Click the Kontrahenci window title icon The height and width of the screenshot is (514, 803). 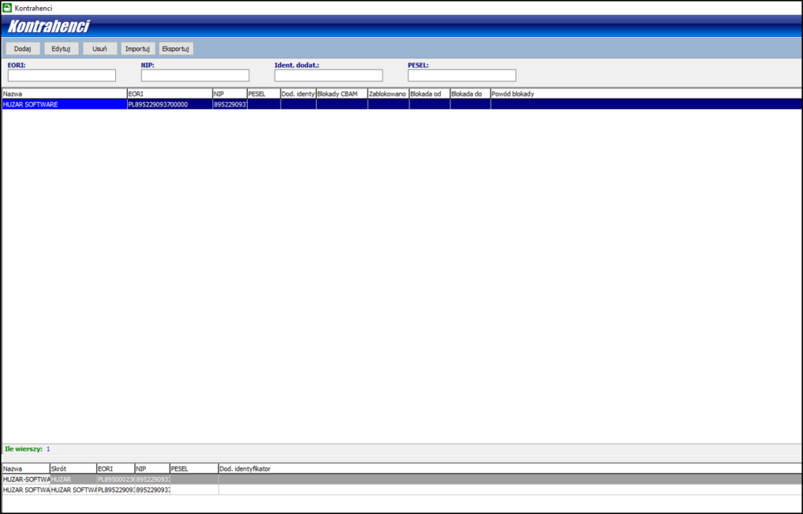coord(8,8)
